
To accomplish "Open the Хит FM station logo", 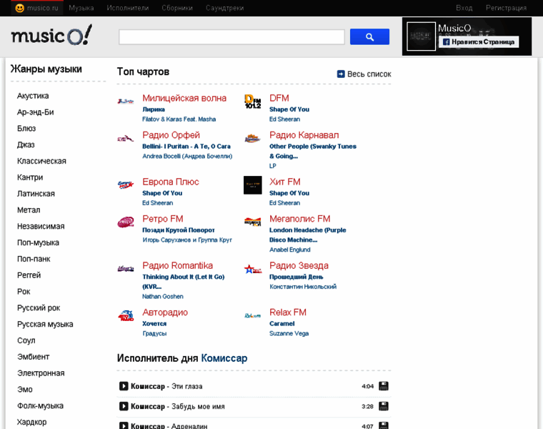I will 253,185.
